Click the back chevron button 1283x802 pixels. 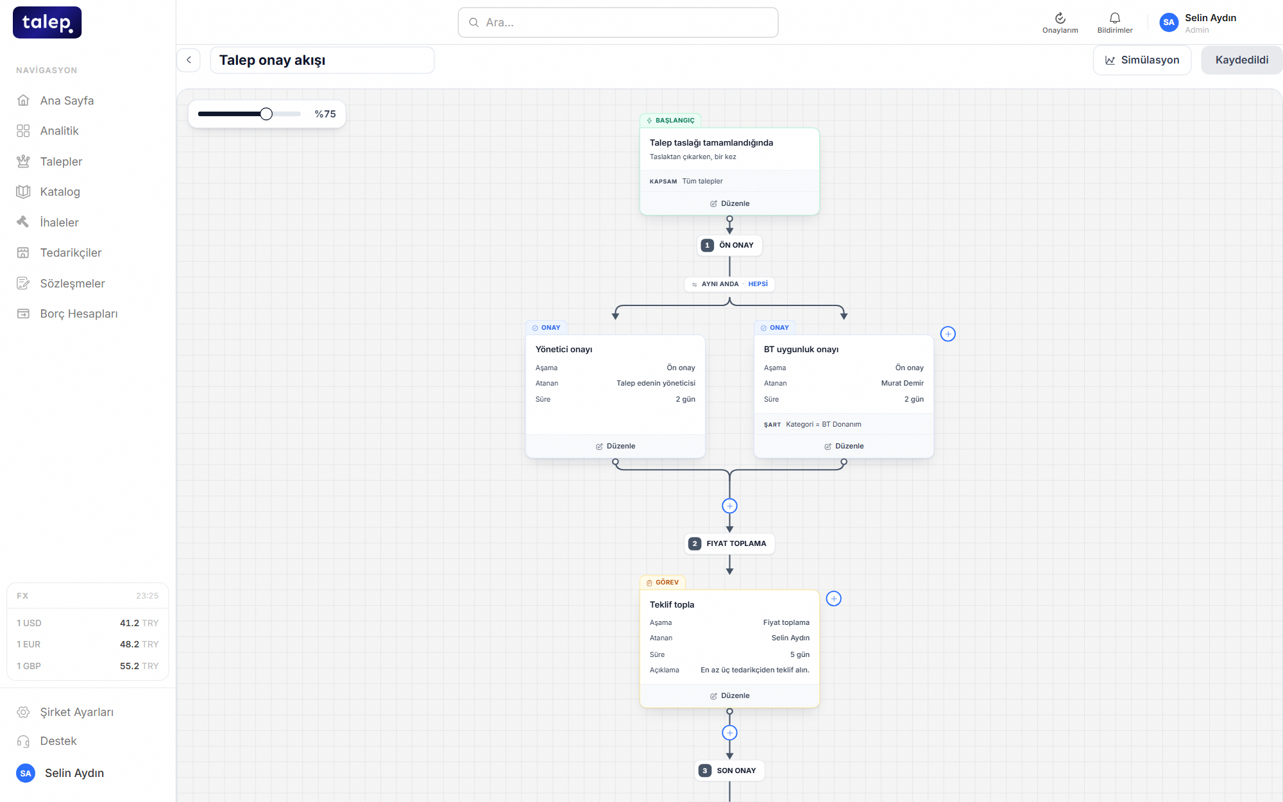189,60
